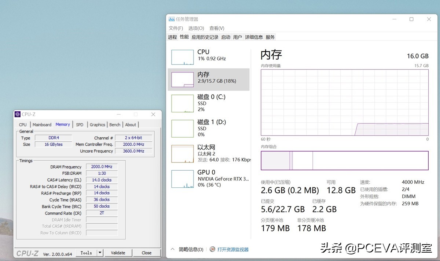The width and height of the screenshot is (440, 261).
Task: Switch to the Mainboard tab in CPU-Z
Action: click(x=42, y=124)
